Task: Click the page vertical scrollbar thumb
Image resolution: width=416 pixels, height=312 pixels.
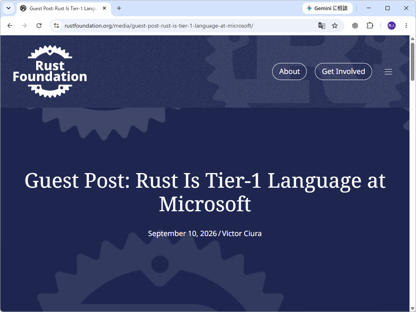Action: click(x=413, y=62)
